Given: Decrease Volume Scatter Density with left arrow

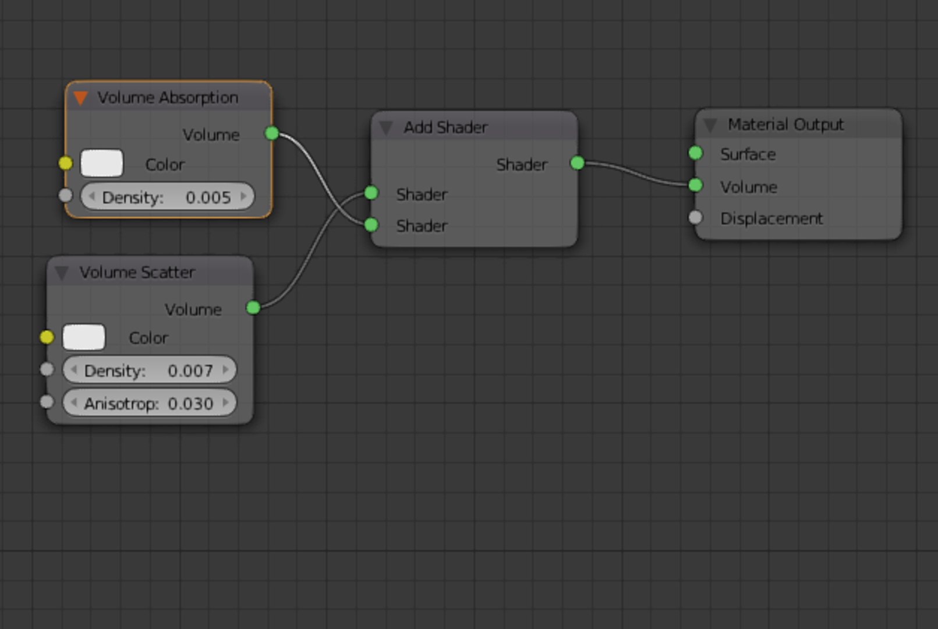Looking at the screenshot, I should pos(73,369).
